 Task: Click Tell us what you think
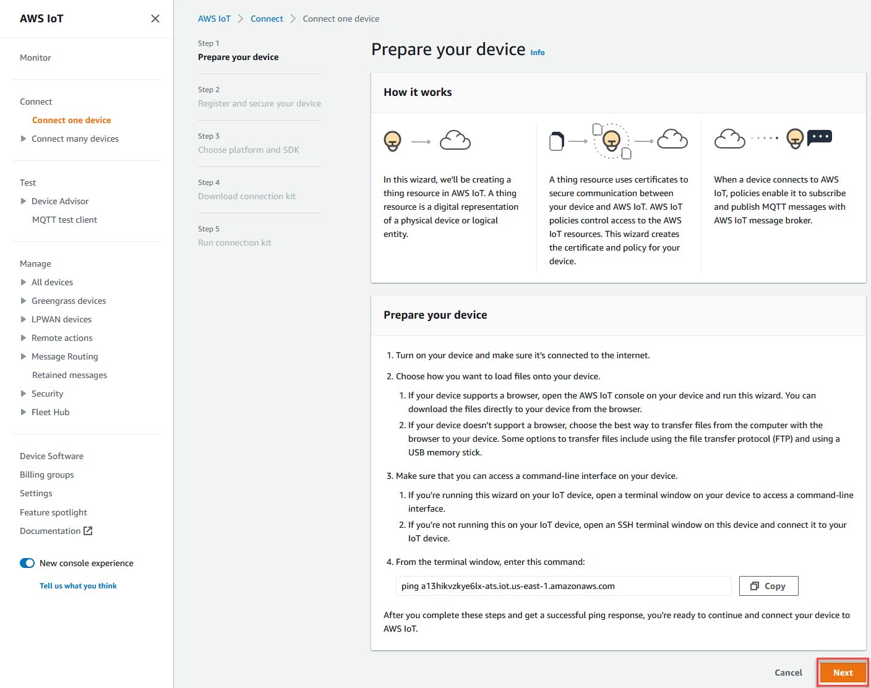point(78,585)
